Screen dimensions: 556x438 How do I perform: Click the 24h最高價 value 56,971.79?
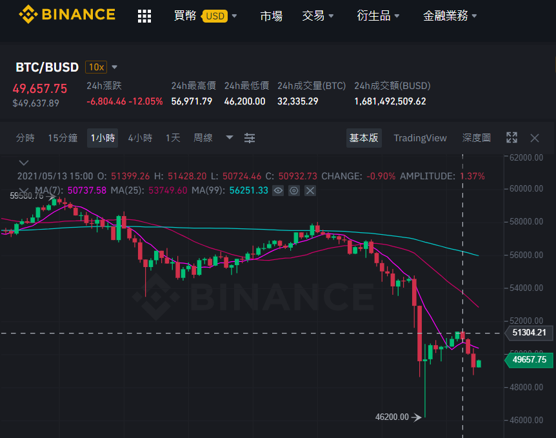click(192, 101)
